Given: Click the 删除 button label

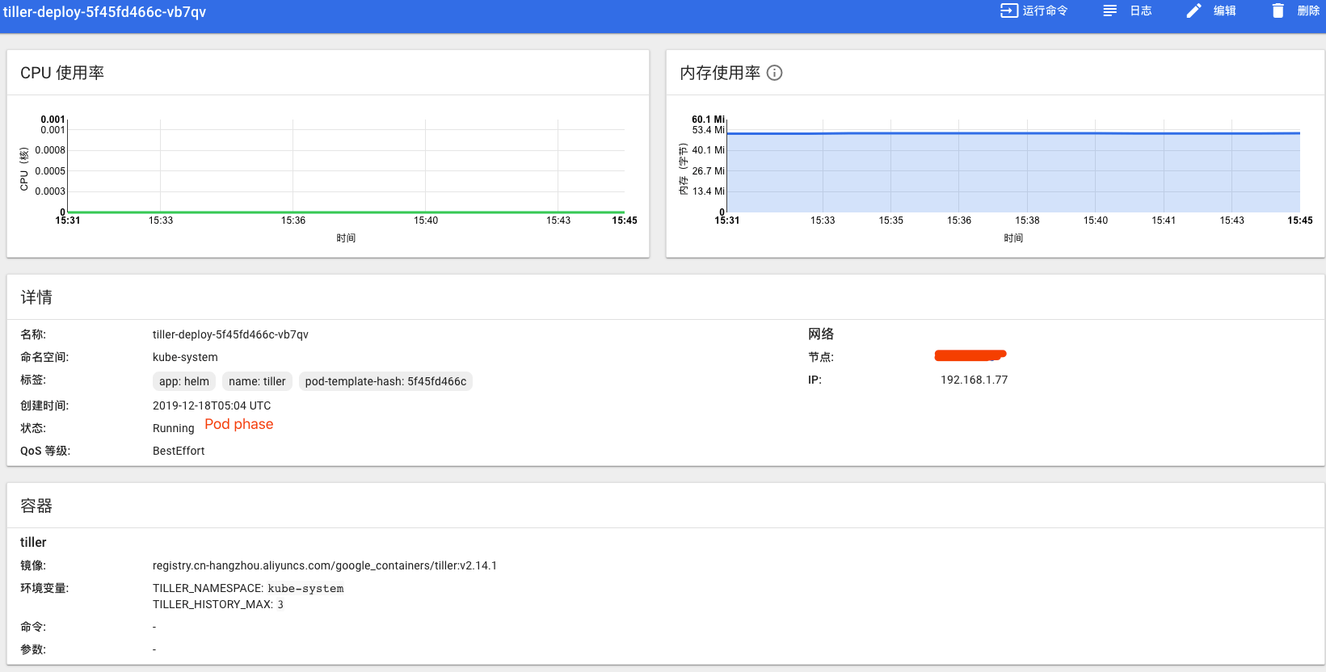Looking at the screenshot, I should (1308, 10).
